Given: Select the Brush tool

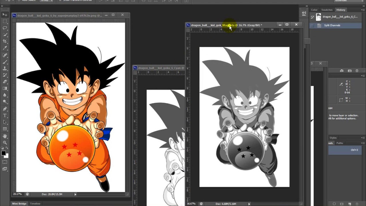Looking at the screenshot, I should [x=5, y=62].
